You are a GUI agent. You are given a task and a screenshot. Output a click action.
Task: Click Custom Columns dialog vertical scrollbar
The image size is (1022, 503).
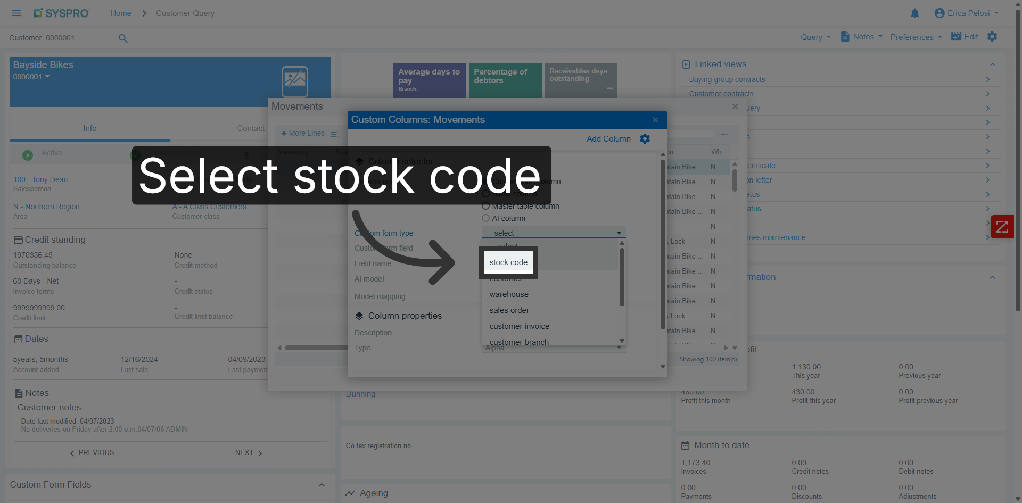point(663,245)
